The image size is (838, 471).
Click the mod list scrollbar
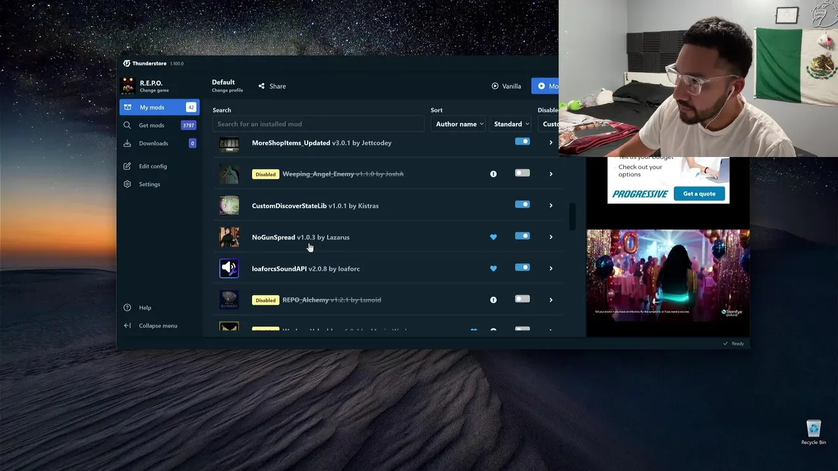pyautogui.click(x=572, y=217)
